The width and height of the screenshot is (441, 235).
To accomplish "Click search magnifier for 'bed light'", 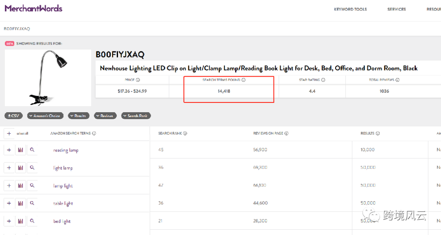I will tap(32, 221).
